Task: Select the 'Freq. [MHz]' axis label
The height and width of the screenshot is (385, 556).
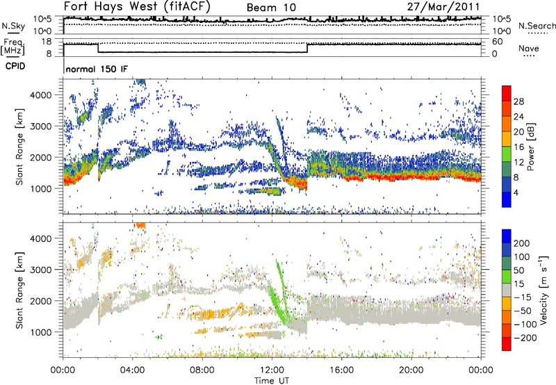Action: 13,47
